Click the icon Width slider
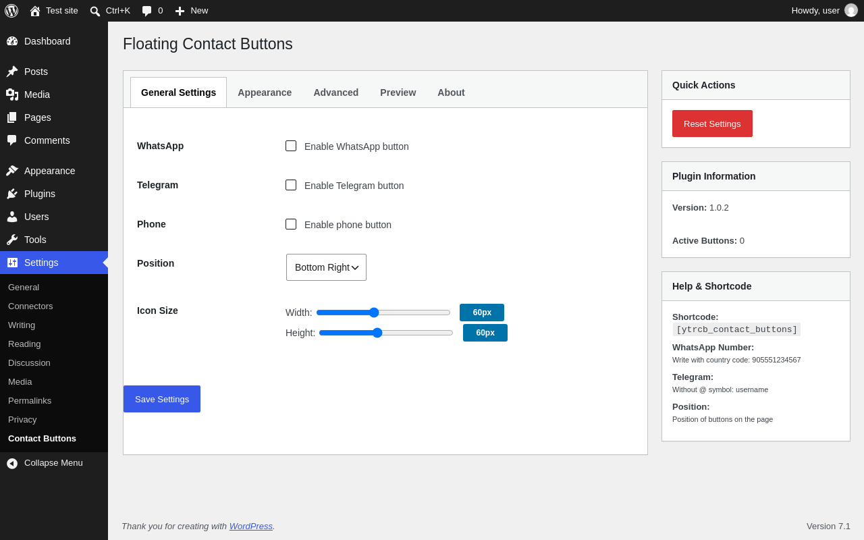864x540 pixels. [x=383, y=313]
